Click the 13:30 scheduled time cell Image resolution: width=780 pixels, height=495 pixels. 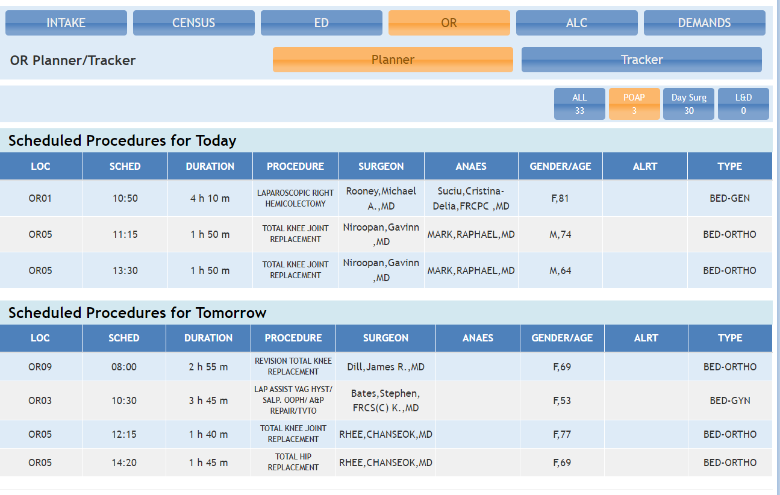pos(125,270)
